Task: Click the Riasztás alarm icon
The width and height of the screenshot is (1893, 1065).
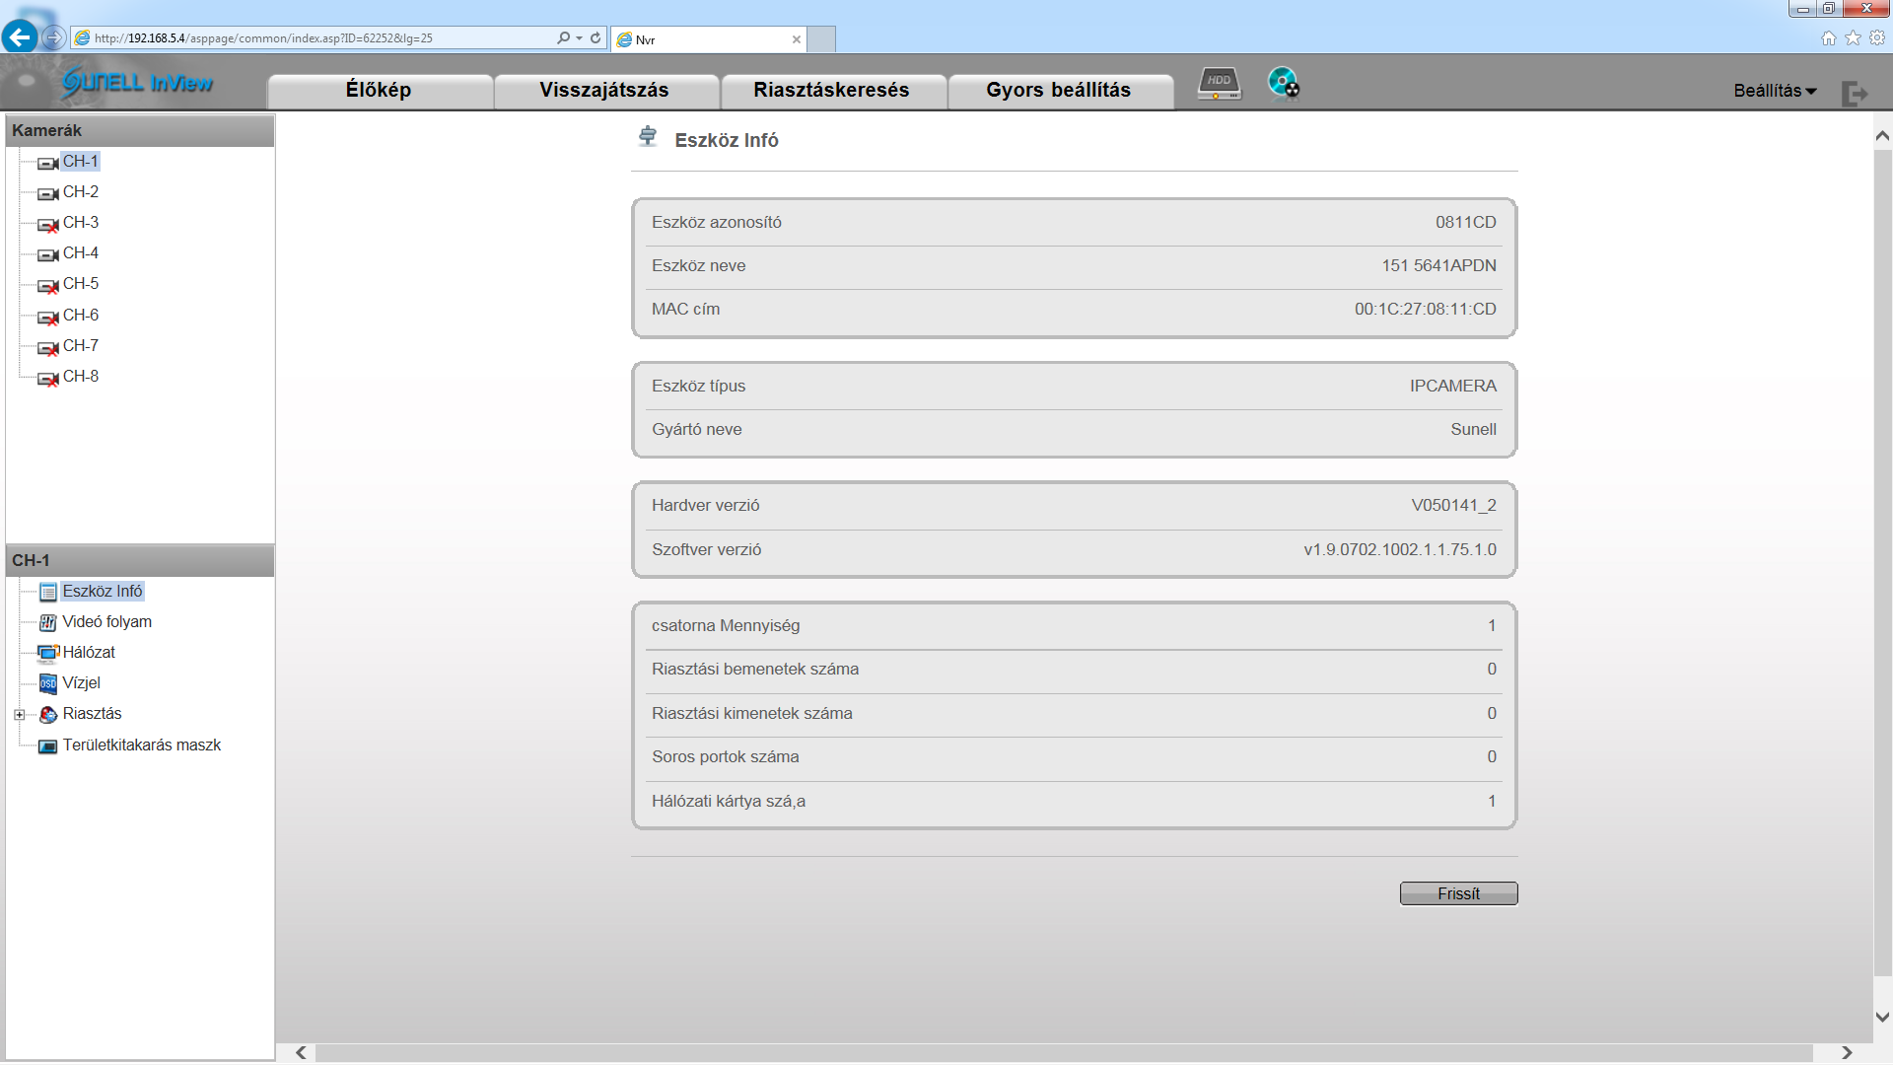Action: click(x=47, y=714)
